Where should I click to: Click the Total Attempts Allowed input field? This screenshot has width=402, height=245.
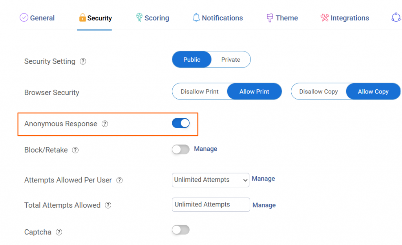(211, 204)
